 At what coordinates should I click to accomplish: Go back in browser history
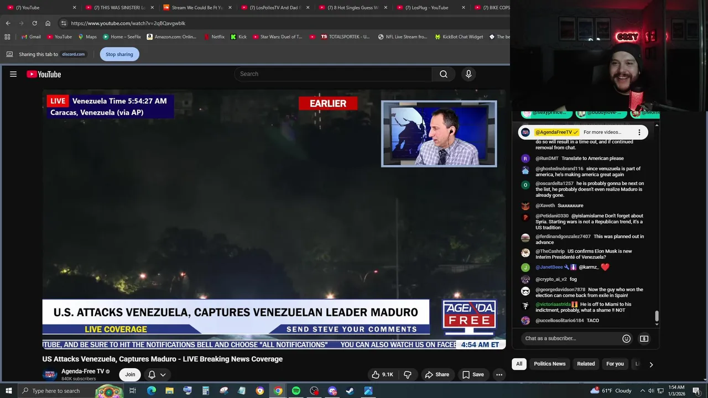click(8, 23)
